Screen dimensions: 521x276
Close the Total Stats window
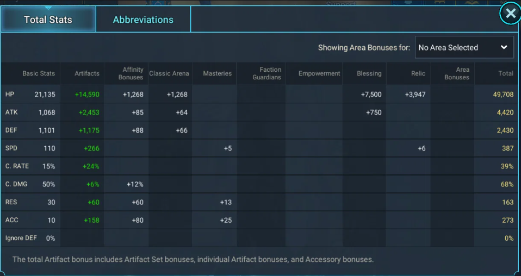tap(510, 13)
